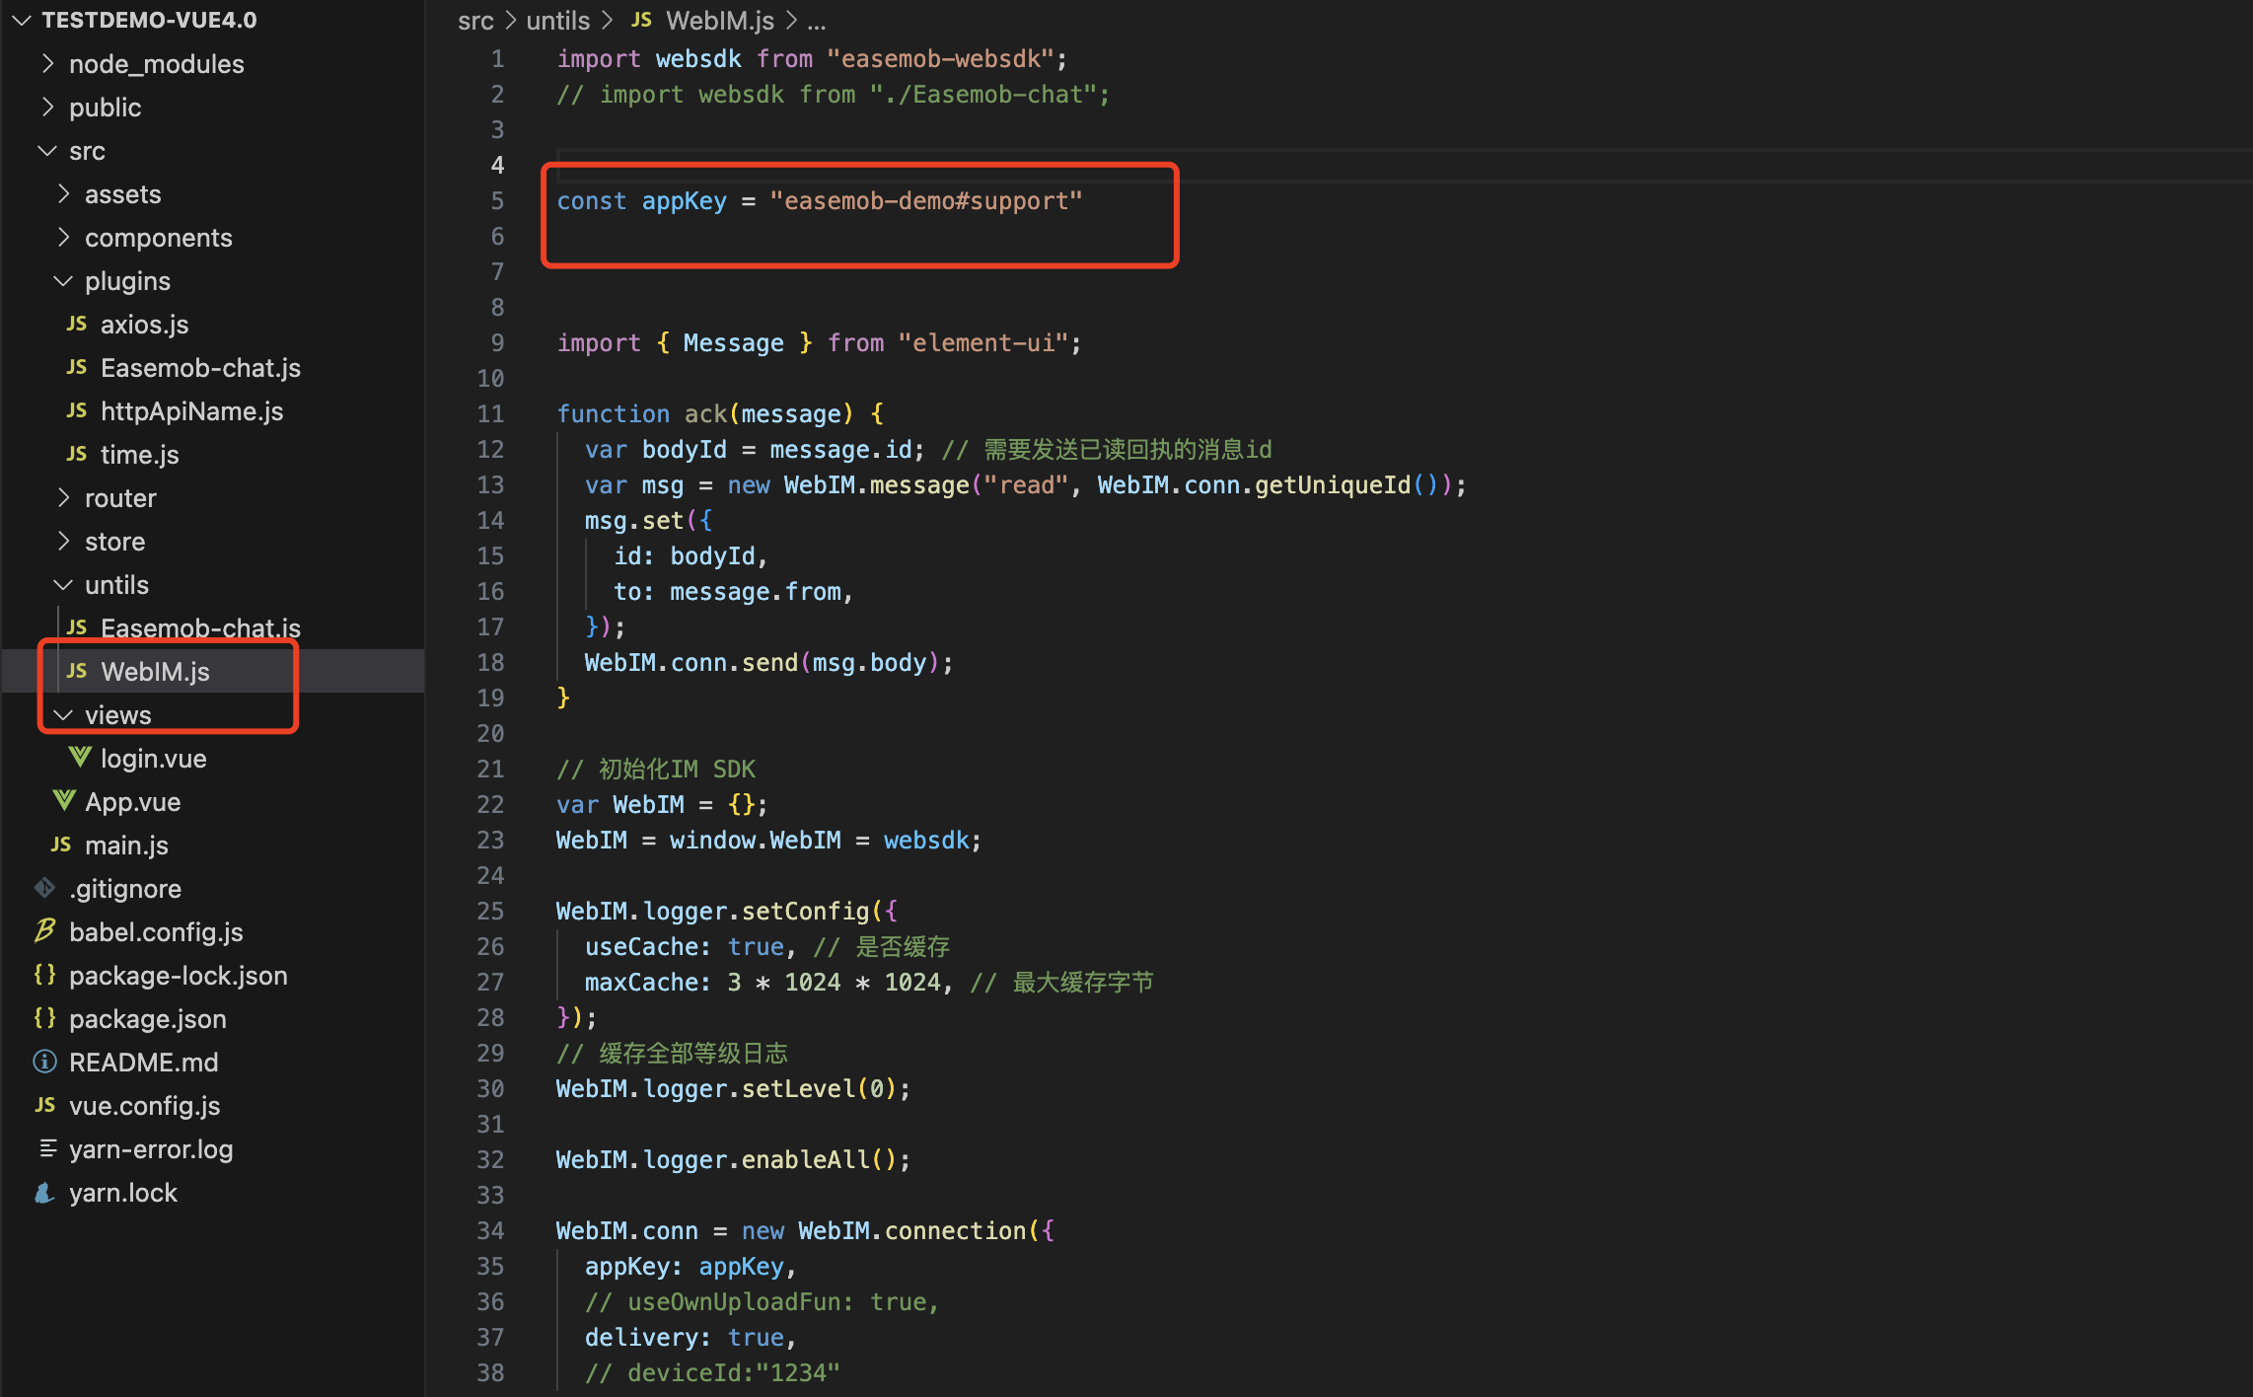Expand the assets folder
Viewport: 2253px width, 1397px height.
point(62,194)
